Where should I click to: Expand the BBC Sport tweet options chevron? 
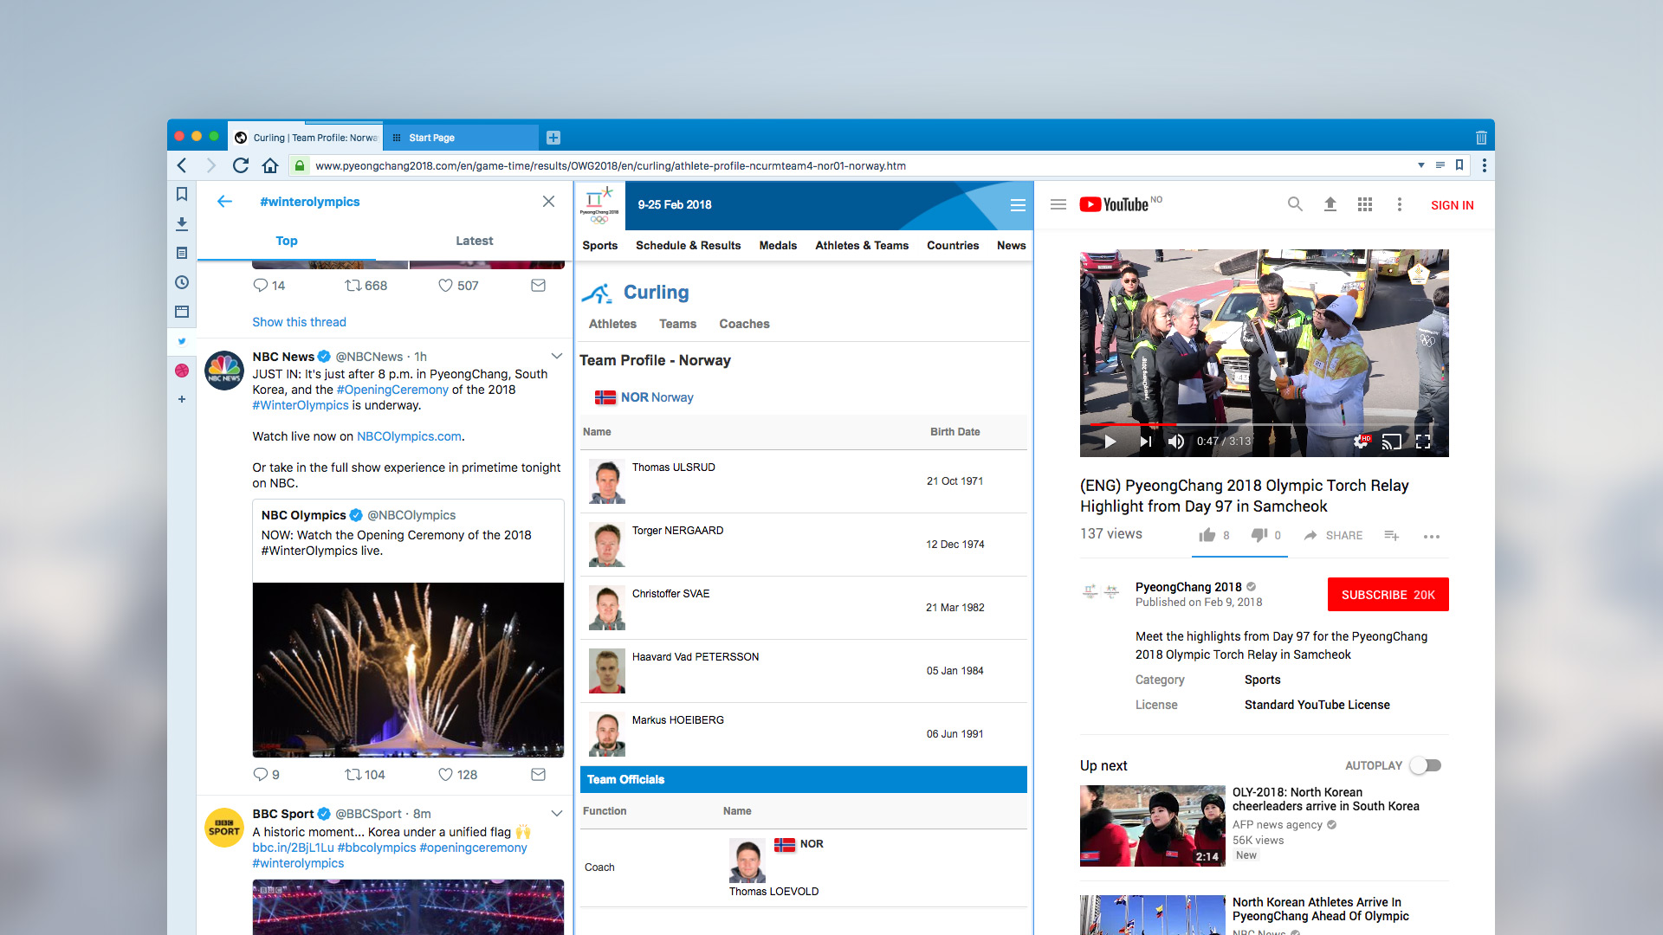[557, 813]
